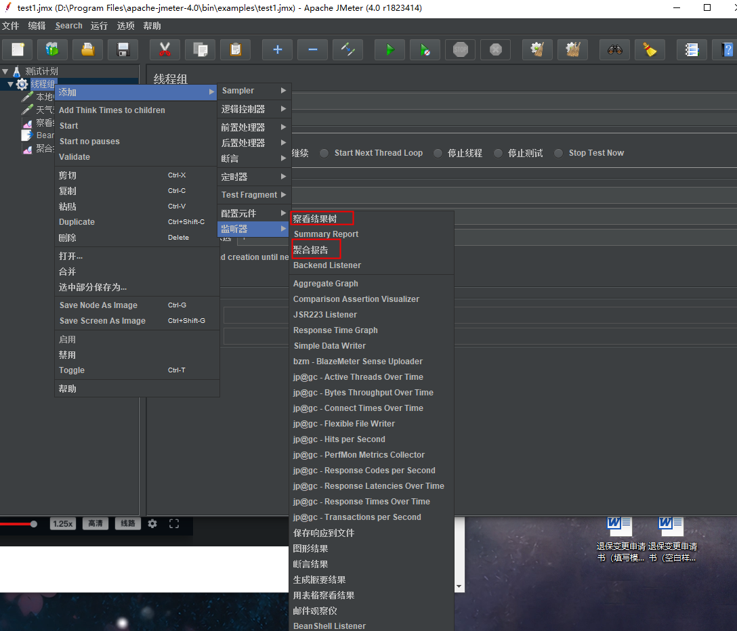Select the Start Next Thread Loop radio button
737x631 pixels.
[x=324, y=153]
